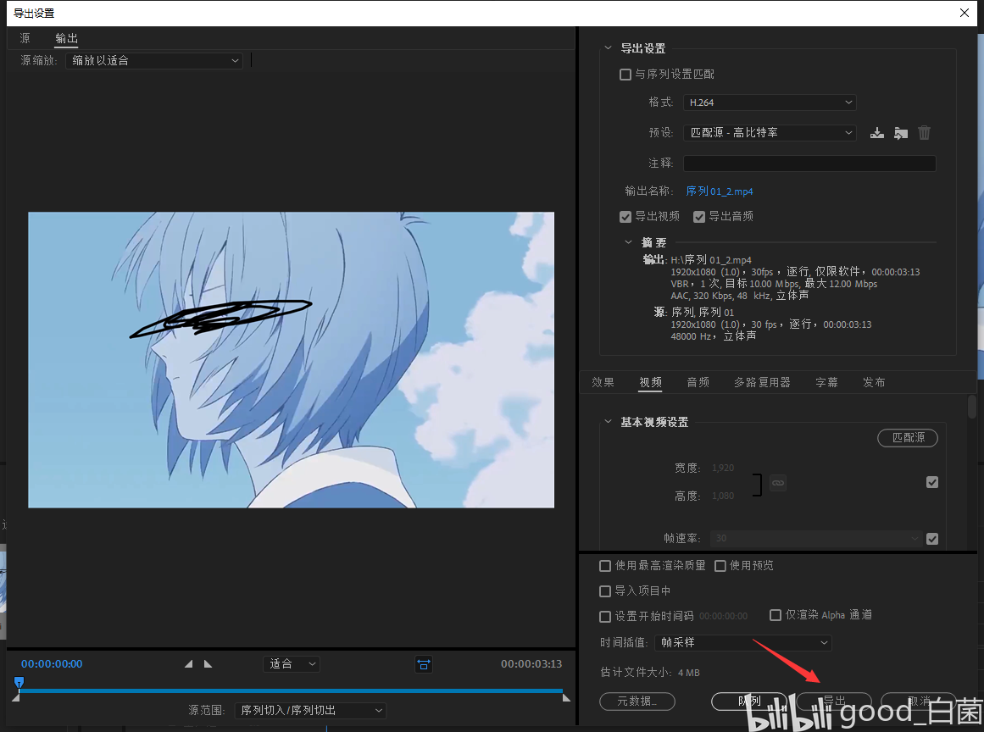Image resolution: width=984 pixels, height=732 pixels.
Task: Click the 注释 comment input field
Action: (x=809, y=163)
